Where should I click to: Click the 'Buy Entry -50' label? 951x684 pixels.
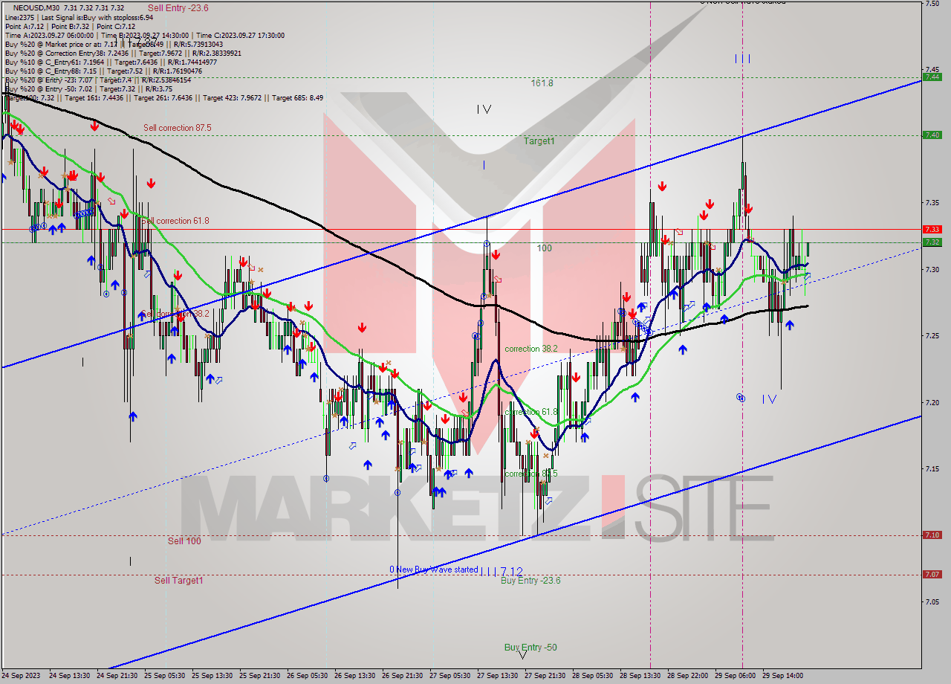coord(530,648)
